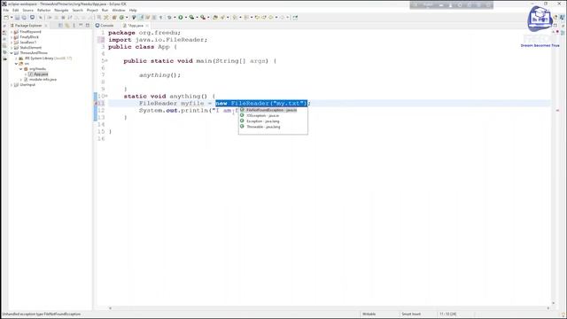Open the Refactor menu
This screenshot has height=319, width=567.
[43, 10]
